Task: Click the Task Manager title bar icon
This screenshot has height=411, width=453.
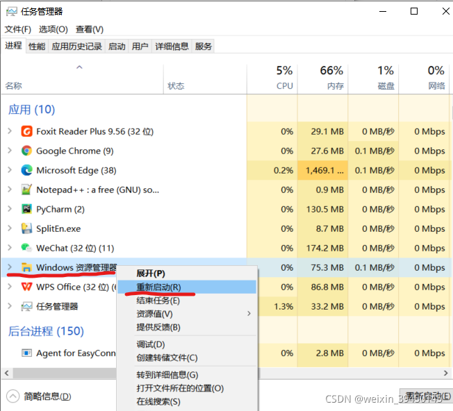Action: (x=12, y=12)
